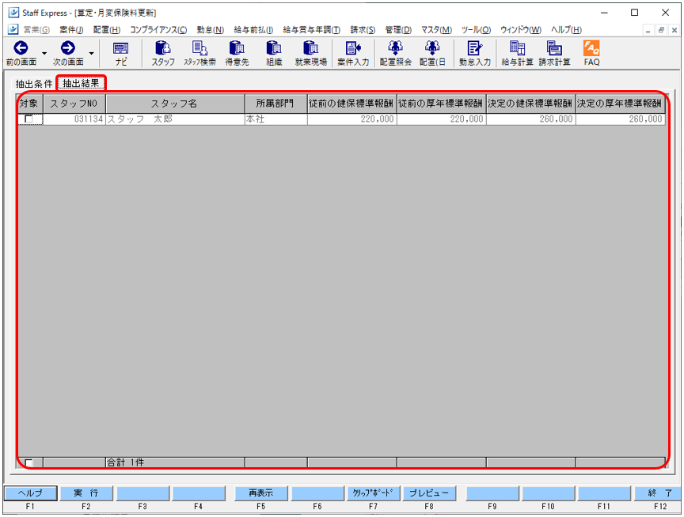This screenshot has height=517, width=684.
Task: Click the クリップボード F7 button
Action: [x=373, y=493]
